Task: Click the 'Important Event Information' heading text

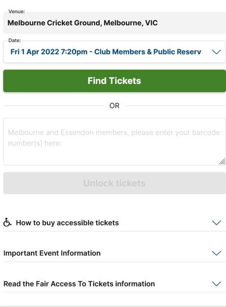Action: (52, 253)
